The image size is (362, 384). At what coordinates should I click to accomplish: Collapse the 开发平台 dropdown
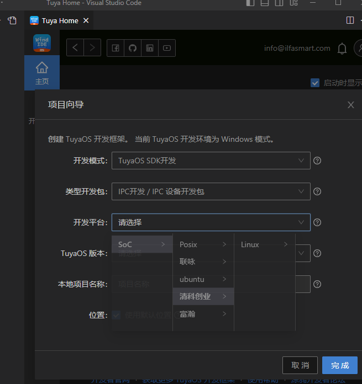coord(211,222)
